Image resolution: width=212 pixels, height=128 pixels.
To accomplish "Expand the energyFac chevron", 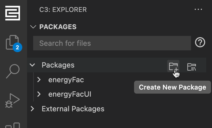I will click(39, 80).
